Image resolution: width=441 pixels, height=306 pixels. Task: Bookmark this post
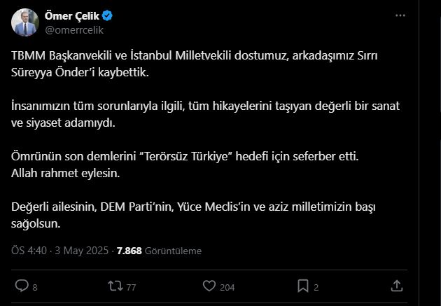click(303, 286)
